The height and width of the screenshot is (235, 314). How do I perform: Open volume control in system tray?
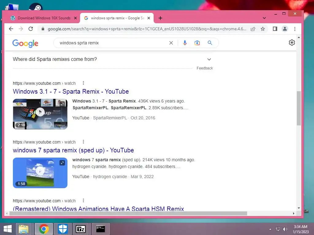pyautogui.click(x=285, y=229)
